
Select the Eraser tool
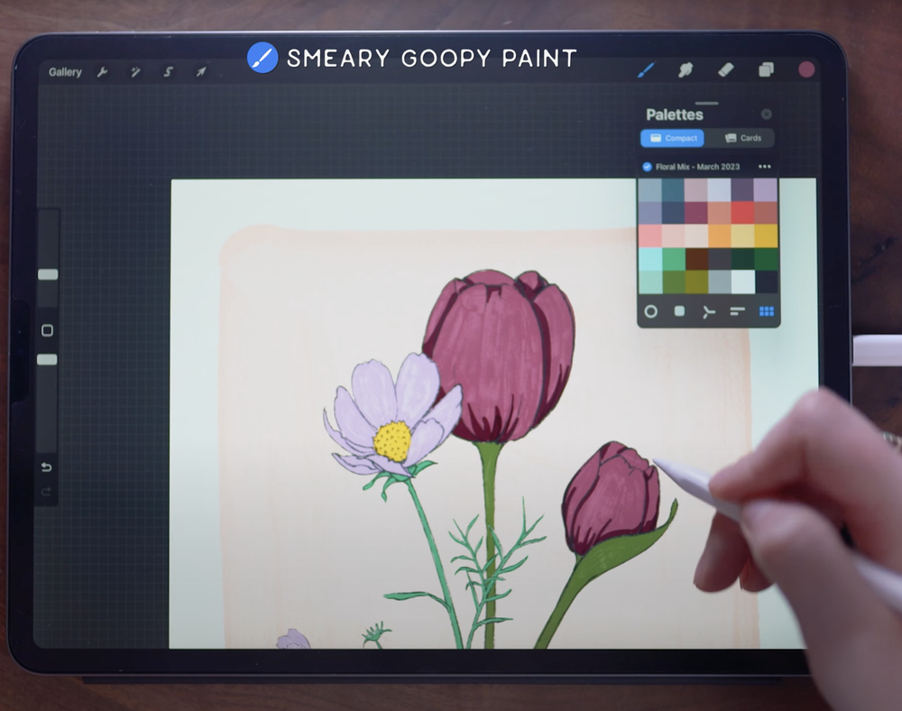(727, 69)
